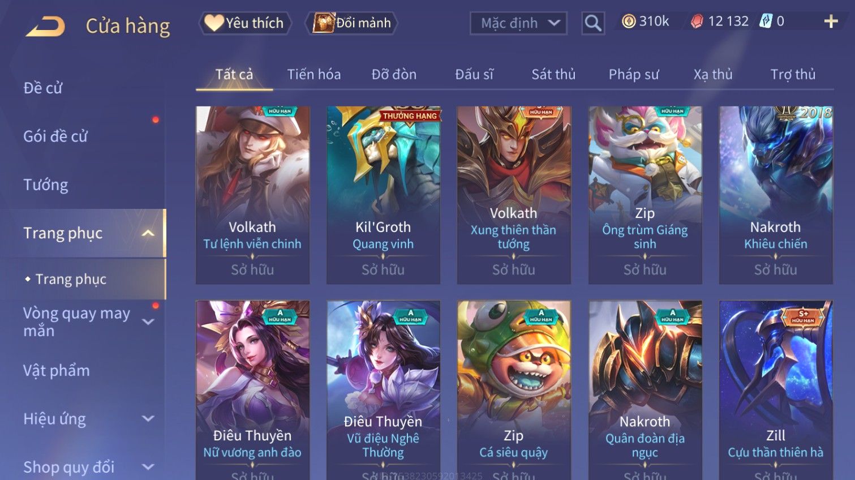Open the search magnifier icon

(593, 23)
